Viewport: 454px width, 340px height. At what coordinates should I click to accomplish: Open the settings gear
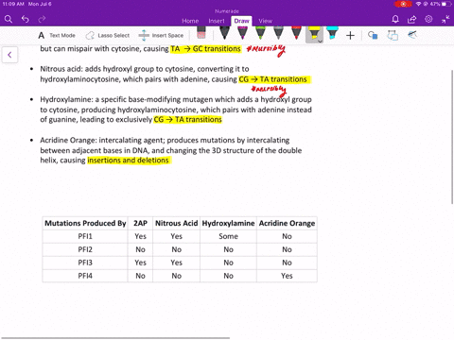[428, 19]
